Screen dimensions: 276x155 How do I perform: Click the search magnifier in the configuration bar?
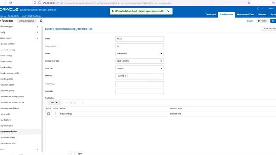[x=41, y=21]
